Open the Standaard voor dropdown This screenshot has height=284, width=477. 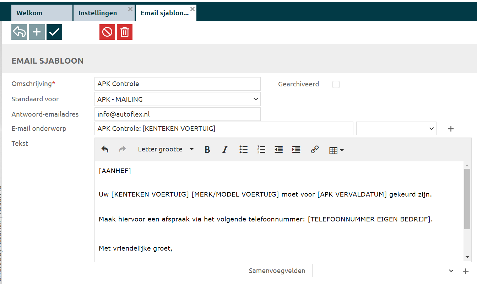tap(178, 100)
